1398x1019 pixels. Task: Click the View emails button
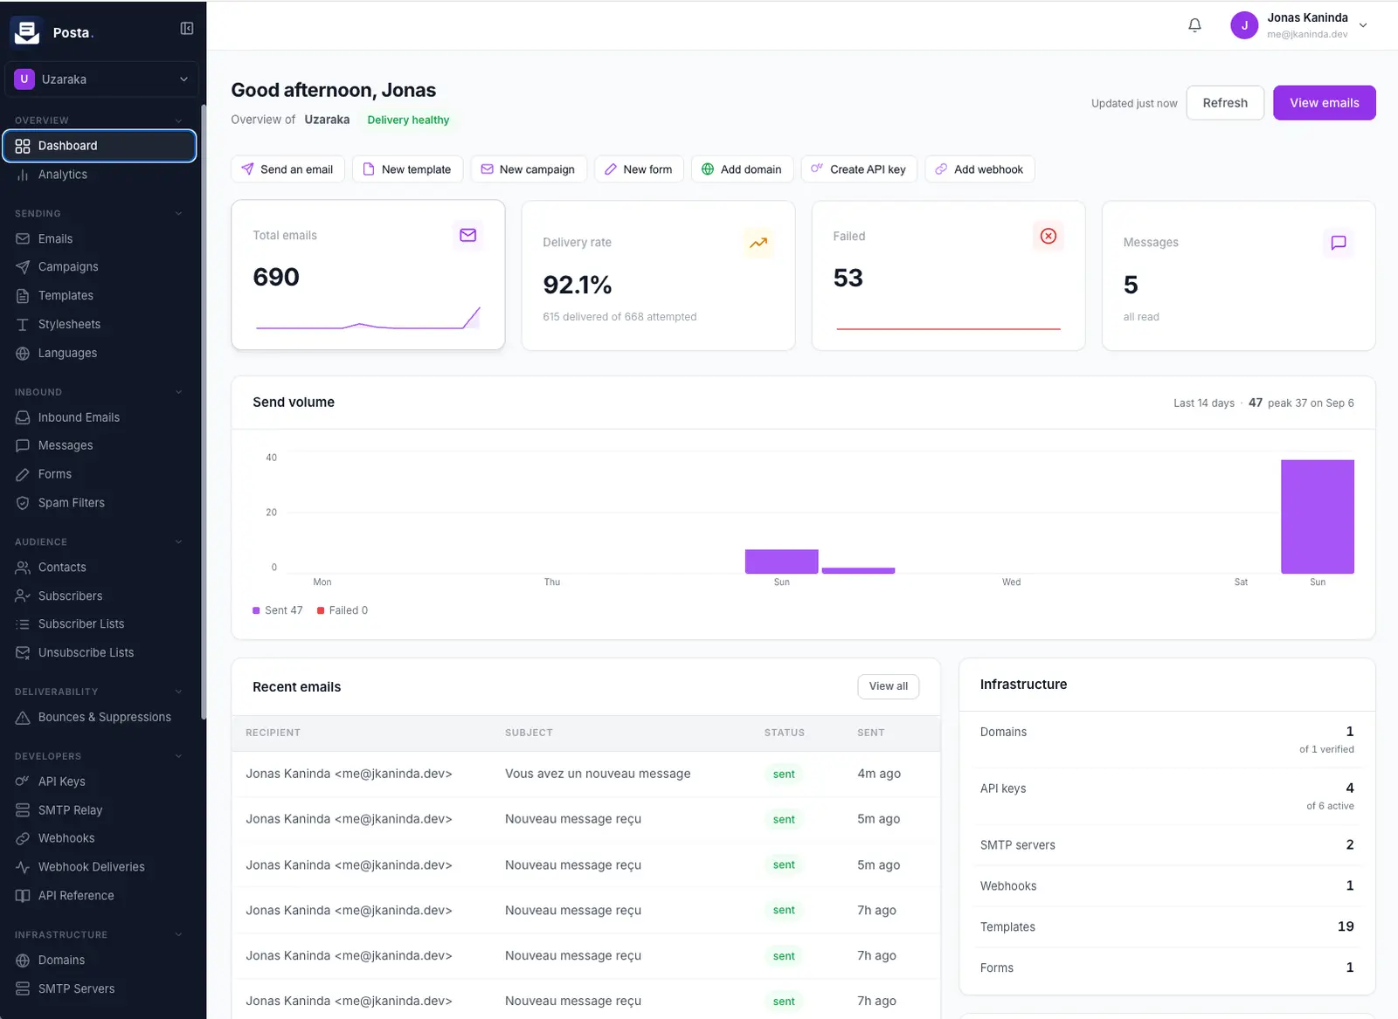[x=1324, y=103]
